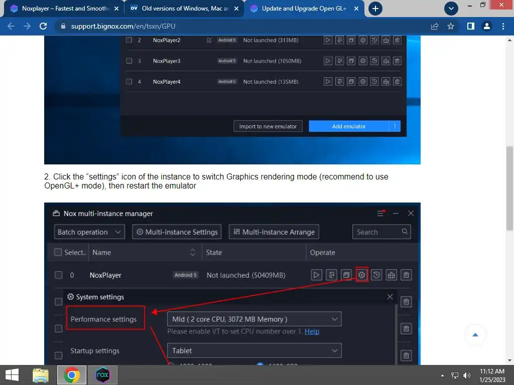Close the Noxplayer – Fastest tab
514x385 pixels.
pyautogui.click(x=116, y=9)
